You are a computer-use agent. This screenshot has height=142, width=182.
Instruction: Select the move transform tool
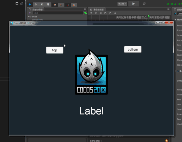[30, 5]
